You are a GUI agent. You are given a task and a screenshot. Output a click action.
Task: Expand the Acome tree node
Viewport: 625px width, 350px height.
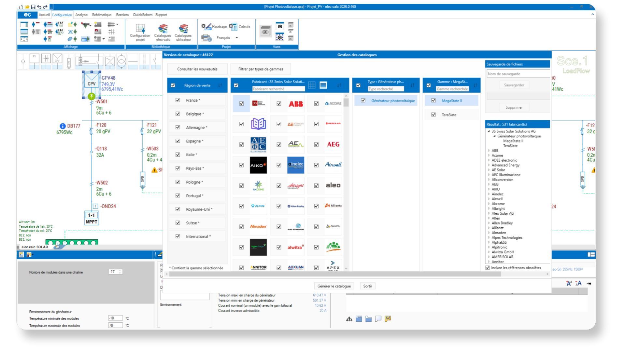[489, 155]
